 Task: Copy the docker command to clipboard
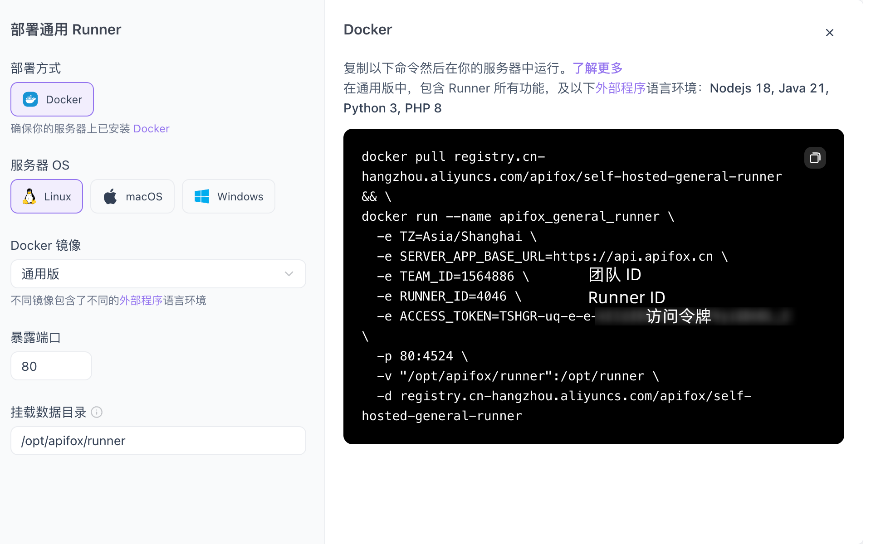[815, 158]
